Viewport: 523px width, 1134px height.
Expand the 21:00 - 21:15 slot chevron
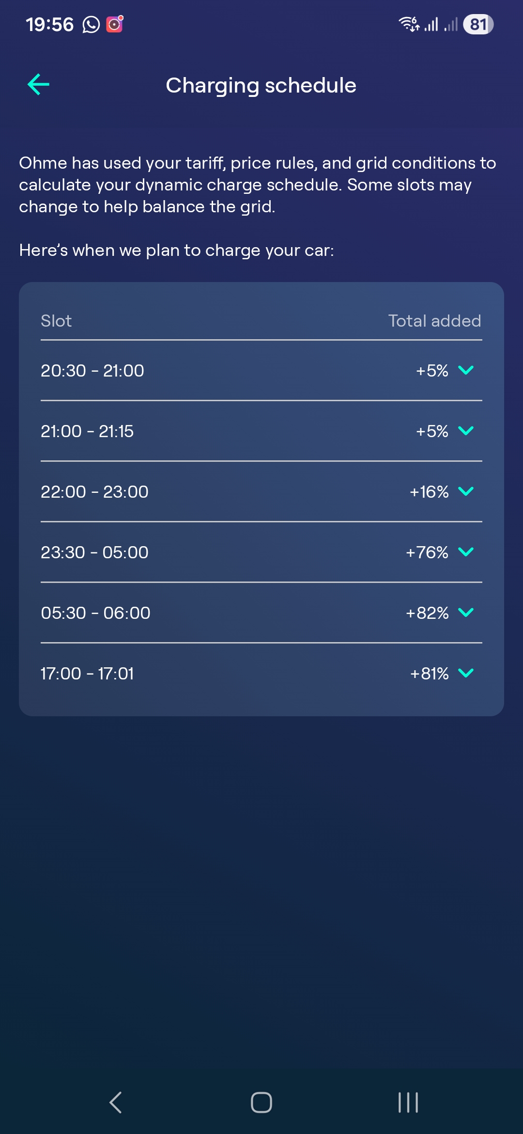tap(465, 431)
